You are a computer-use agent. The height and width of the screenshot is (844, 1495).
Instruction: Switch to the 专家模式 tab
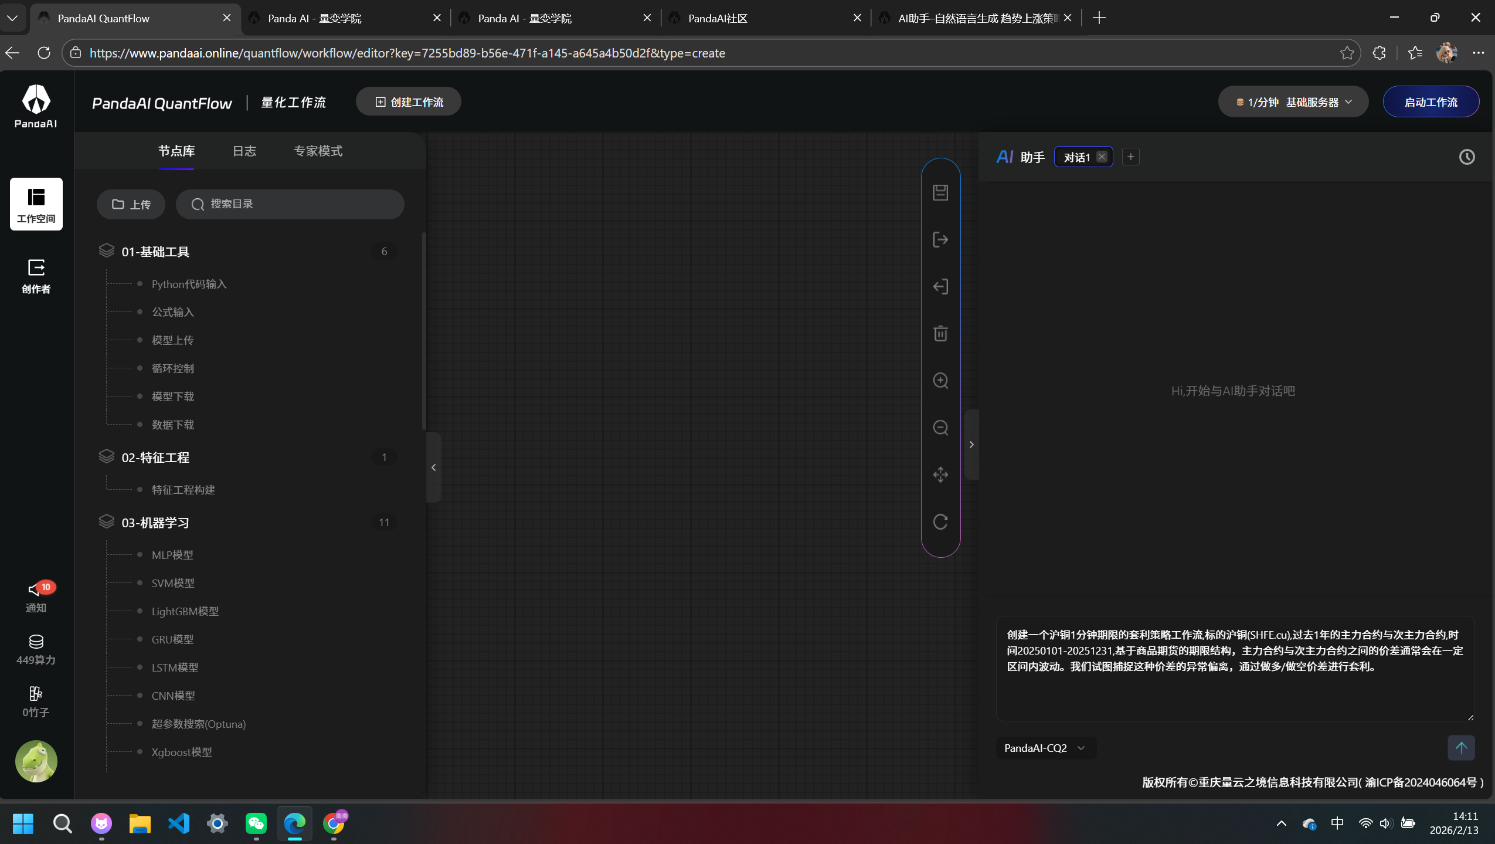318,151
